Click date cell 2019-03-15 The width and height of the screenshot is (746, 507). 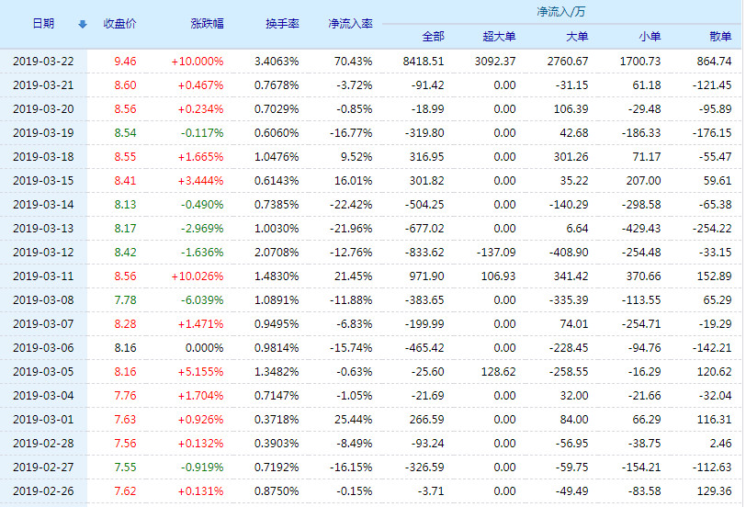[x=43, y=181]
